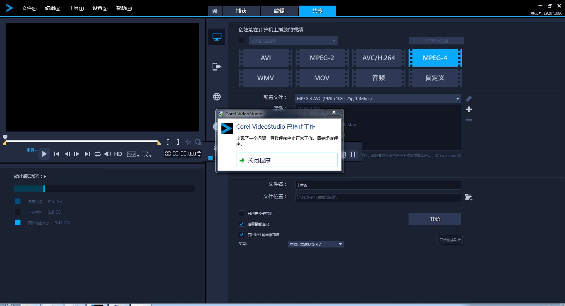Viewport: 565px width, 306px height.
Task: Open the 16:9 aspect ratio dropdown
Action: click(133, 154)
